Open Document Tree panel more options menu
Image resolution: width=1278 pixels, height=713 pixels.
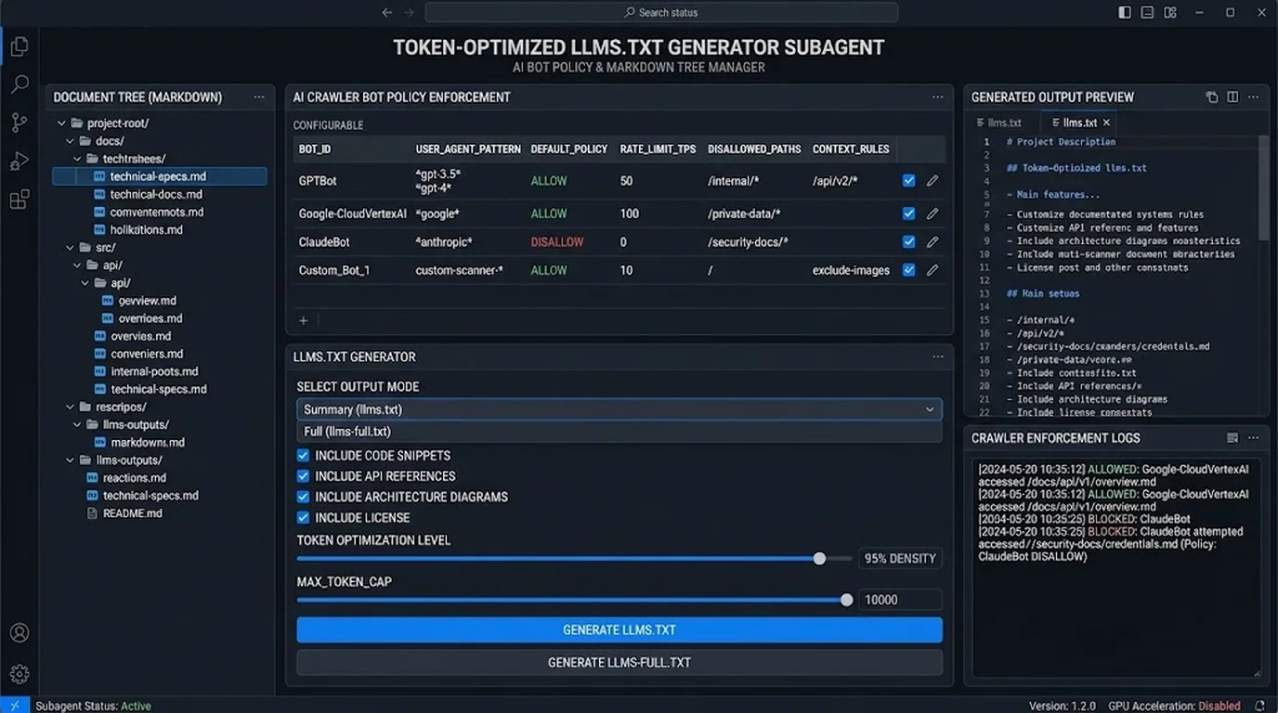[x=259, y=97]
